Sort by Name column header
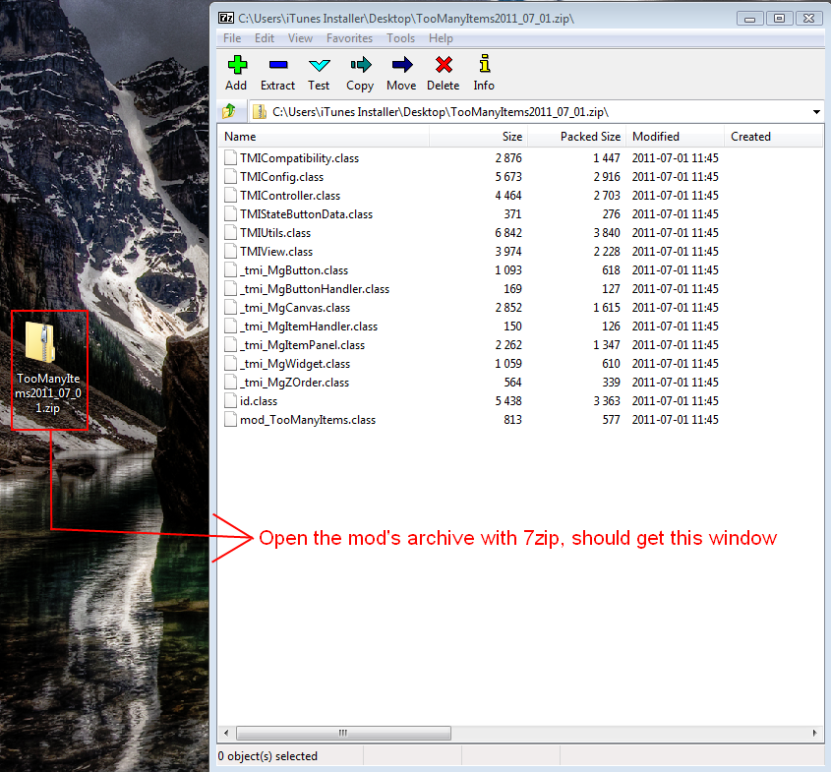831x772 pixels. [324, 136]
